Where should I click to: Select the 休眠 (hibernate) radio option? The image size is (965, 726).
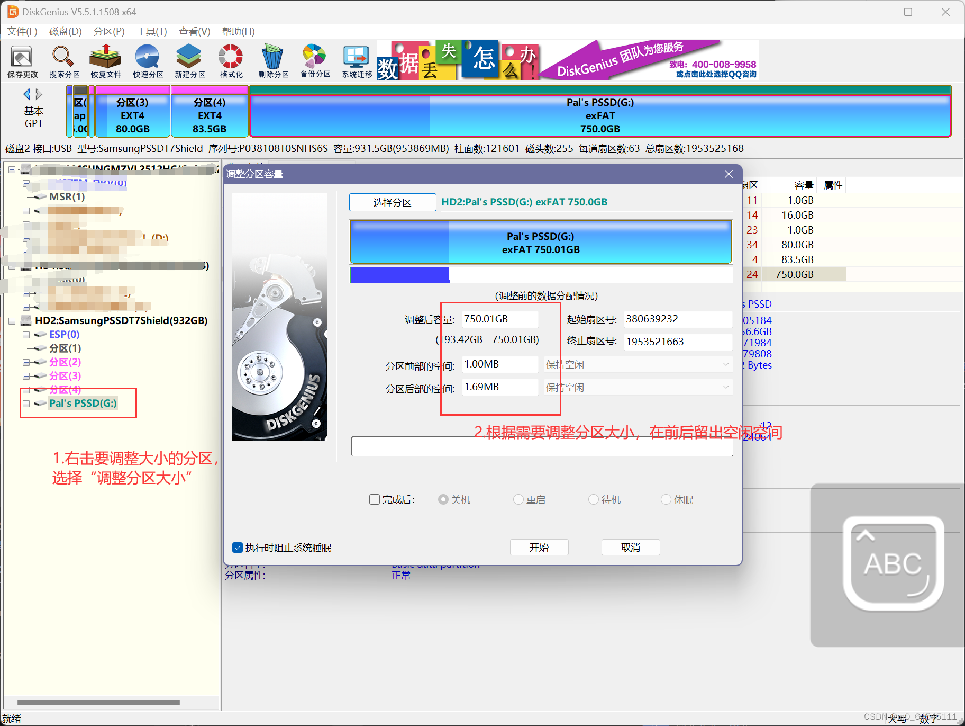666,499
